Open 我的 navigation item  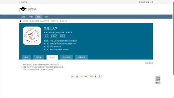(x=46, y=17)
